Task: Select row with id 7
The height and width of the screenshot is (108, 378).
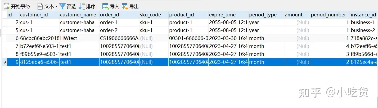Action: point(13,46)
